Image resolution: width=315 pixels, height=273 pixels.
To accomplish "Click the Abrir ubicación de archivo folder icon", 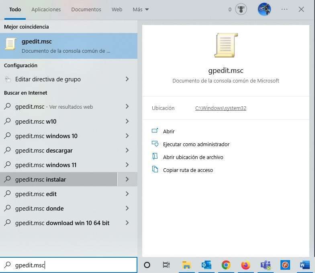I will pos(155,156).
